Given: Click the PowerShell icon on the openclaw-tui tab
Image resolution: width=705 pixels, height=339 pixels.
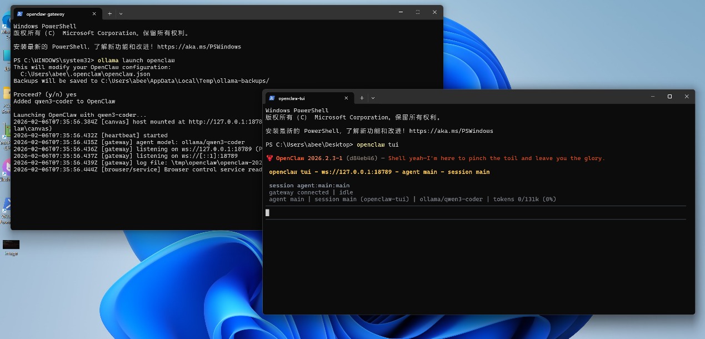Looking at the screenshot, I should (x=272, y=98).
